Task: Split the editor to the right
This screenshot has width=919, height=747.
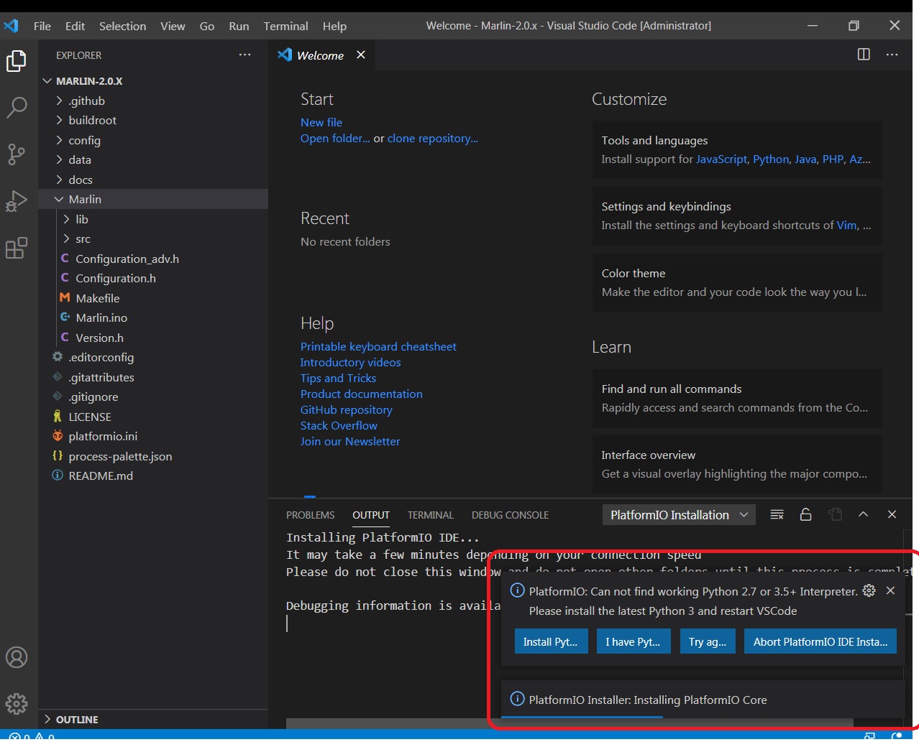Action: pos(864,55)
